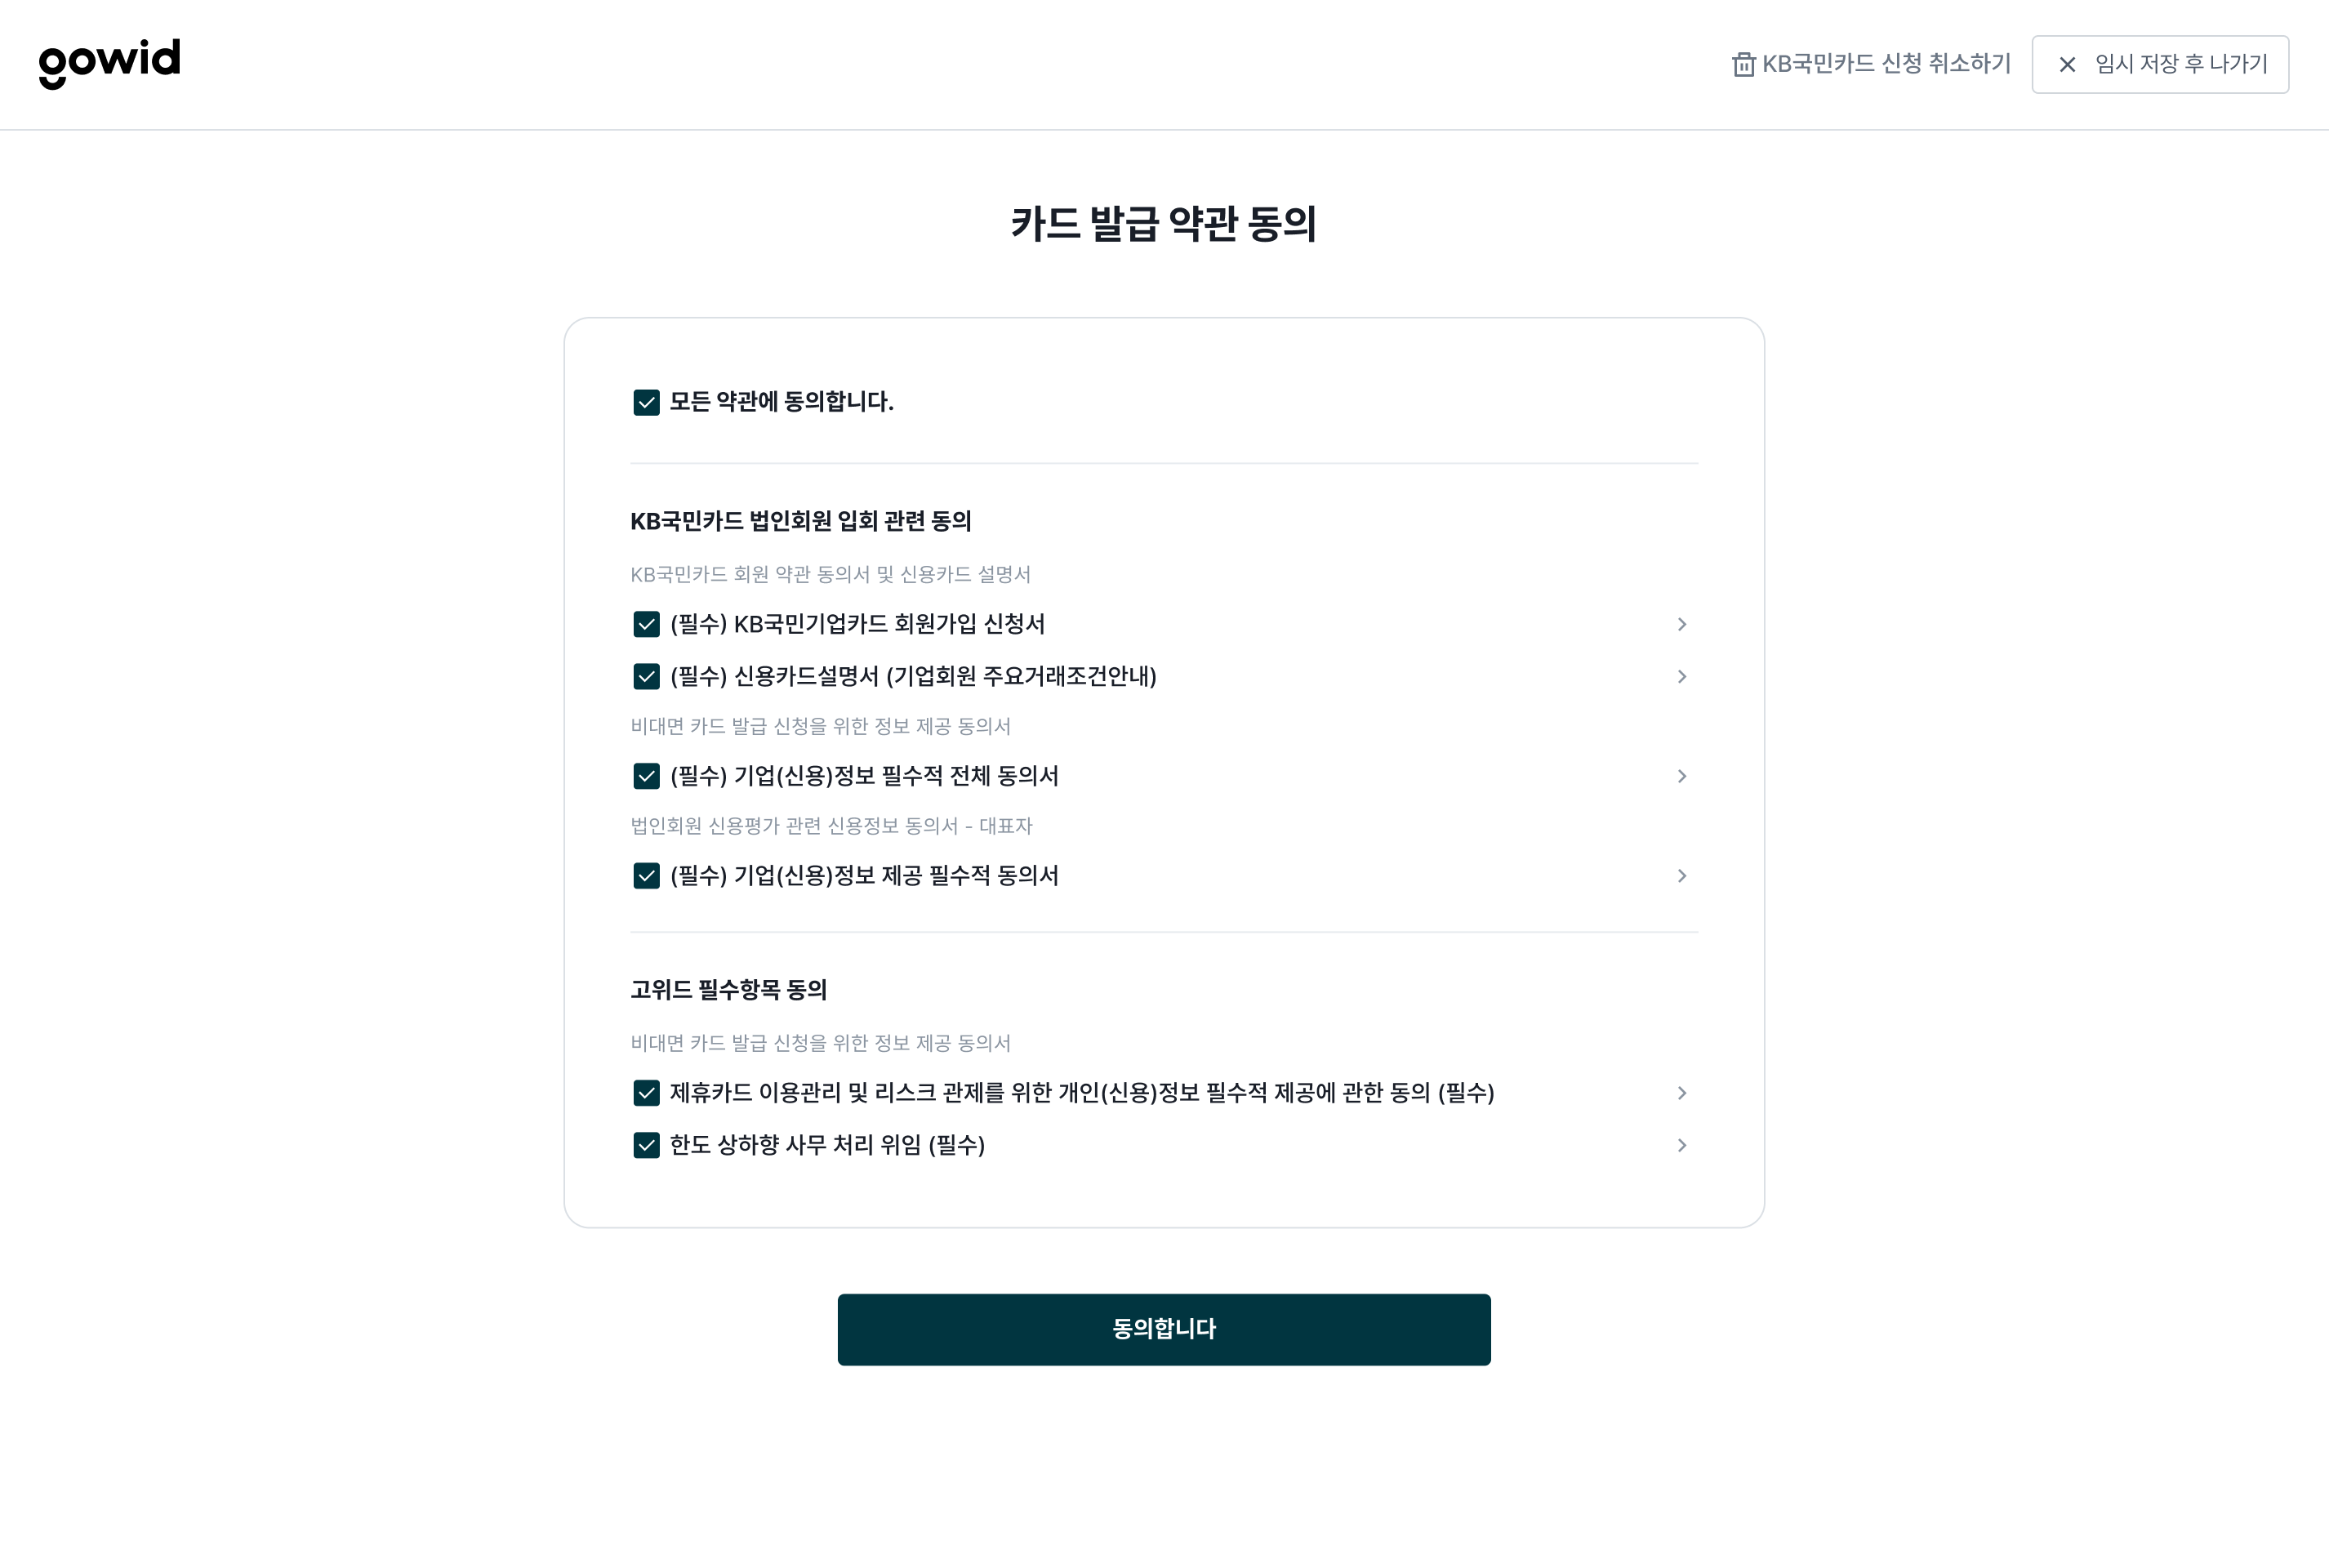Toggle 기업(신용)정보 필수적 전체 동의서 checkbox
This screenshot has height=1568, width=2329.
pos(646,776)
